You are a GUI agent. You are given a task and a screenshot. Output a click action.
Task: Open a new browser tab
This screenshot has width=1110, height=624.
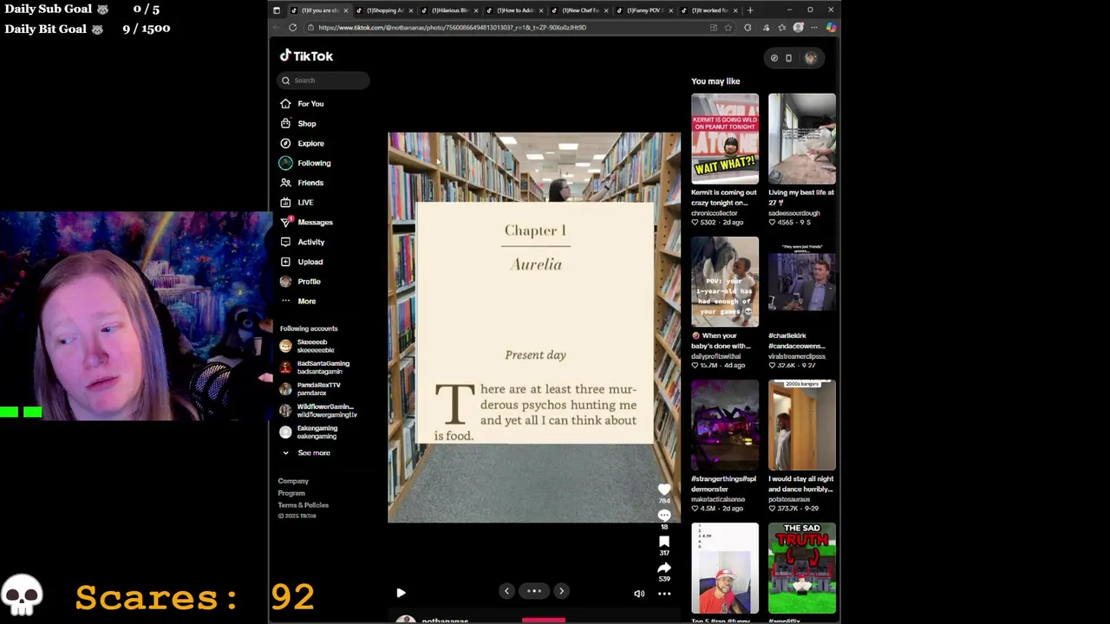(x=750, y=10)
